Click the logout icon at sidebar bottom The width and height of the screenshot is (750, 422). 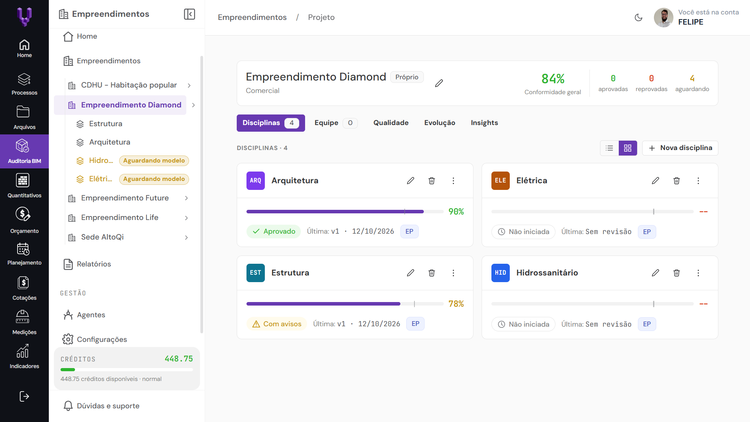point(24,396)
